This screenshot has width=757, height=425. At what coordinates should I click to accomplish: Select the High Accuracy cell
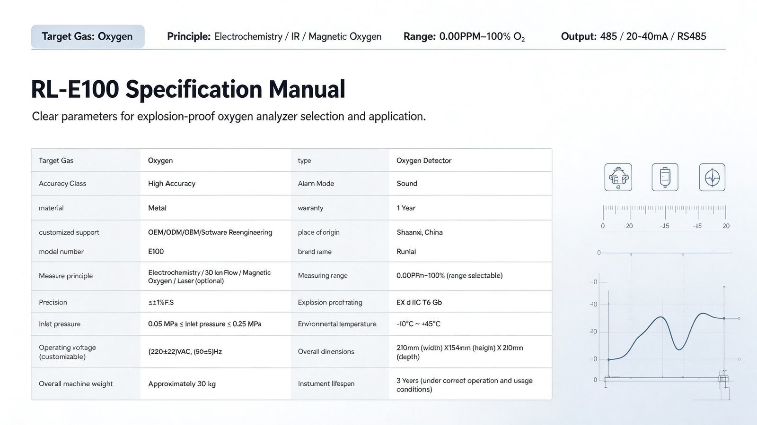(x=172, y=183)
